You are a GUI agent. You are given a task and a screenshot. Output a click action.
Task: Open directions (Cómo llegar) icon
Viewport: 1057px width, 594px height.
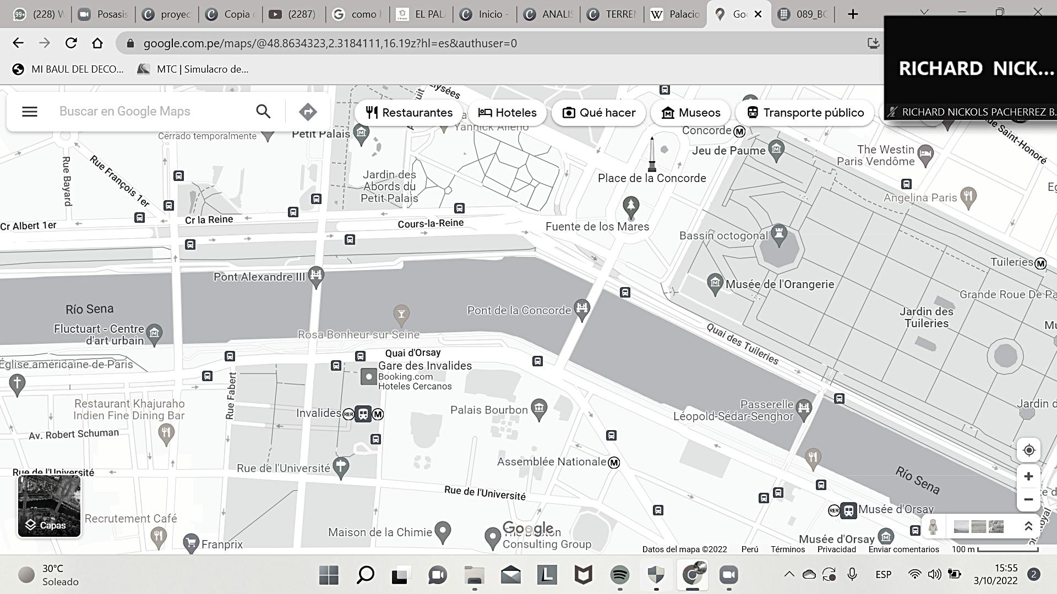click(308, 112)
